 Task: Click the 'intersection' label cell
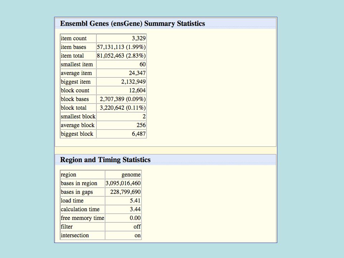pos(82,235)
